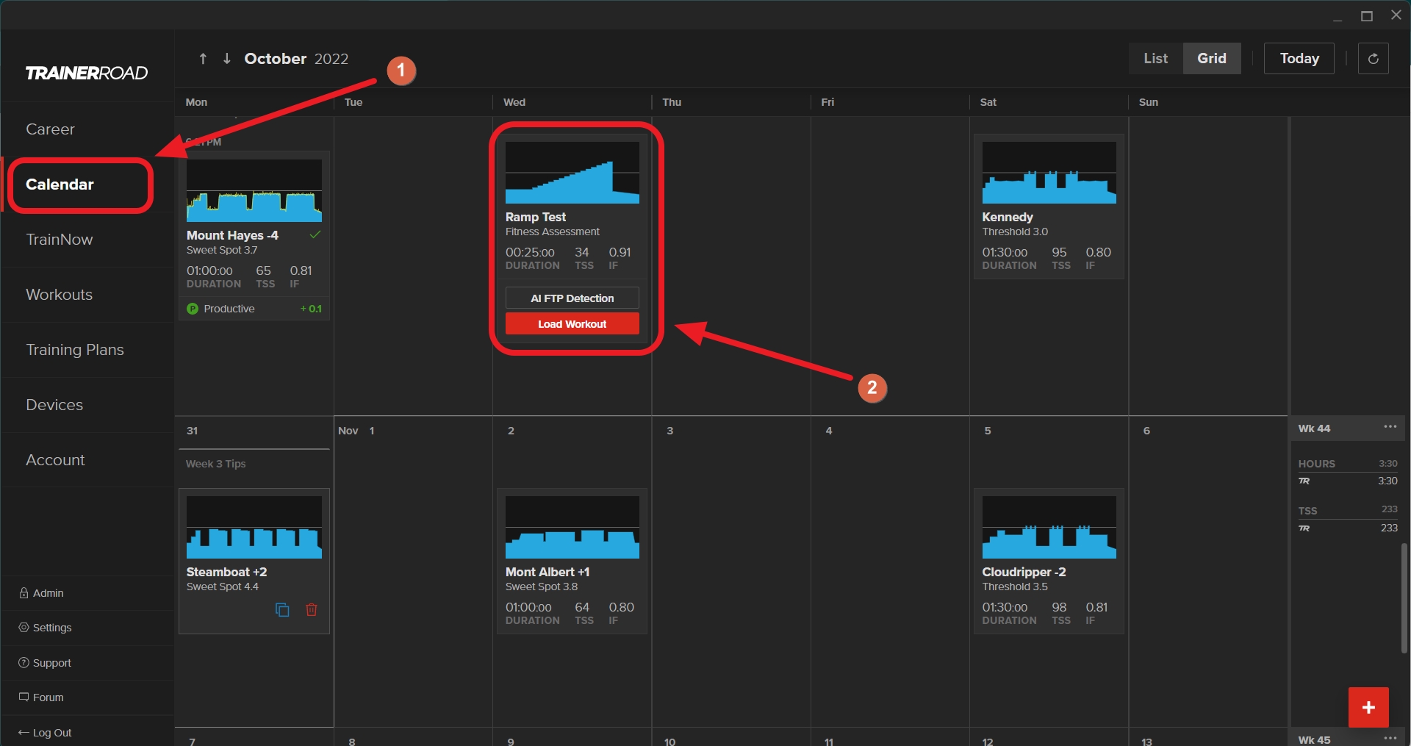Image resolution: width=1411 pixels, height=746 pixels.
Task: Click AI FTP Detection button
Action: [572, 298]
